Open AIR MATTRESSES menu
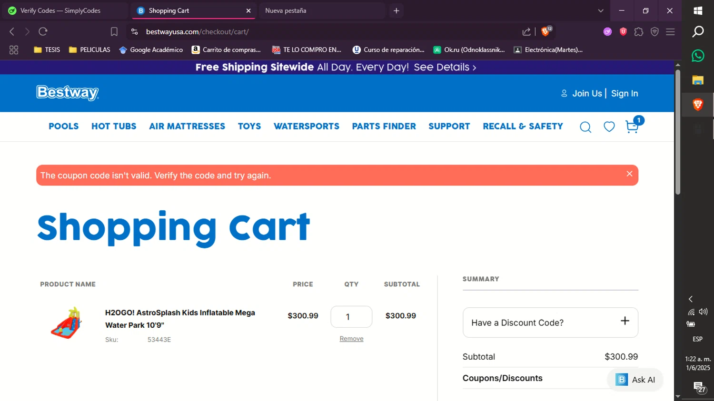The width and height of the screenshot is (714, 401). pyautogui.click(x=187, y=126)
